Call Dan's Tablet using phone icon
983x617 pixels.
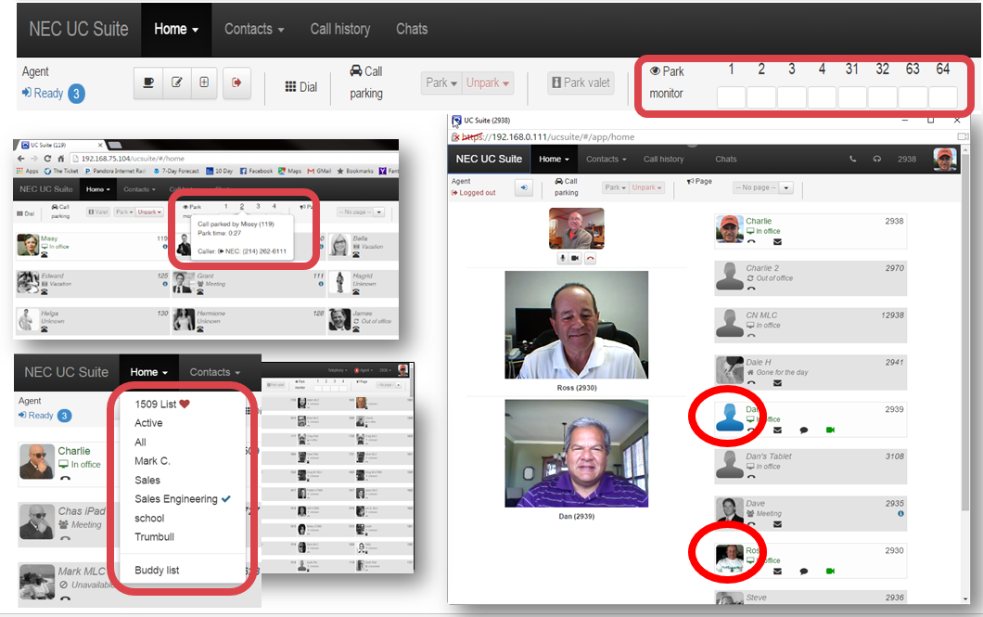point(751,477)
